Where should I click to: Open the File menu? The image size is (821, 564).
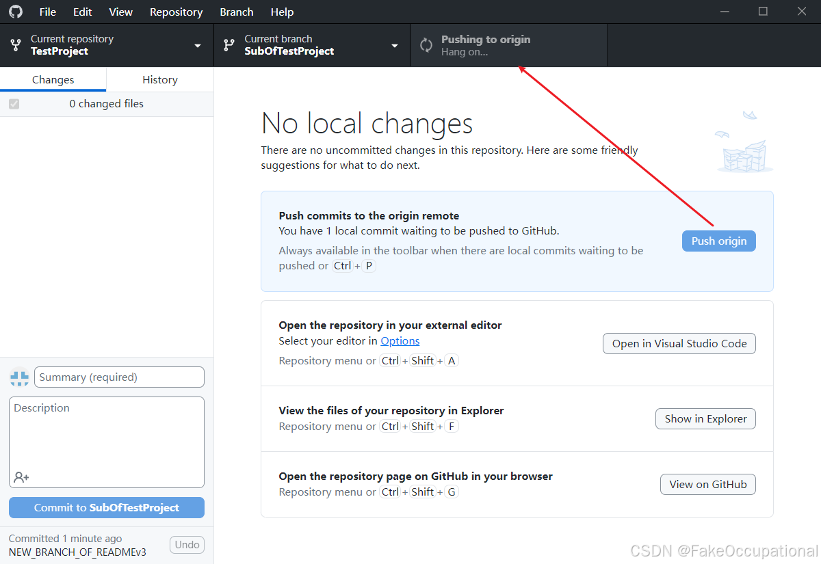(48, 12)
